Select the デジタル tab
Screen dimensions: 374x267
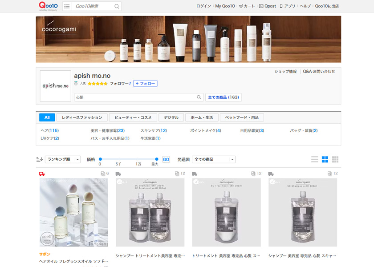pos(171,117)
